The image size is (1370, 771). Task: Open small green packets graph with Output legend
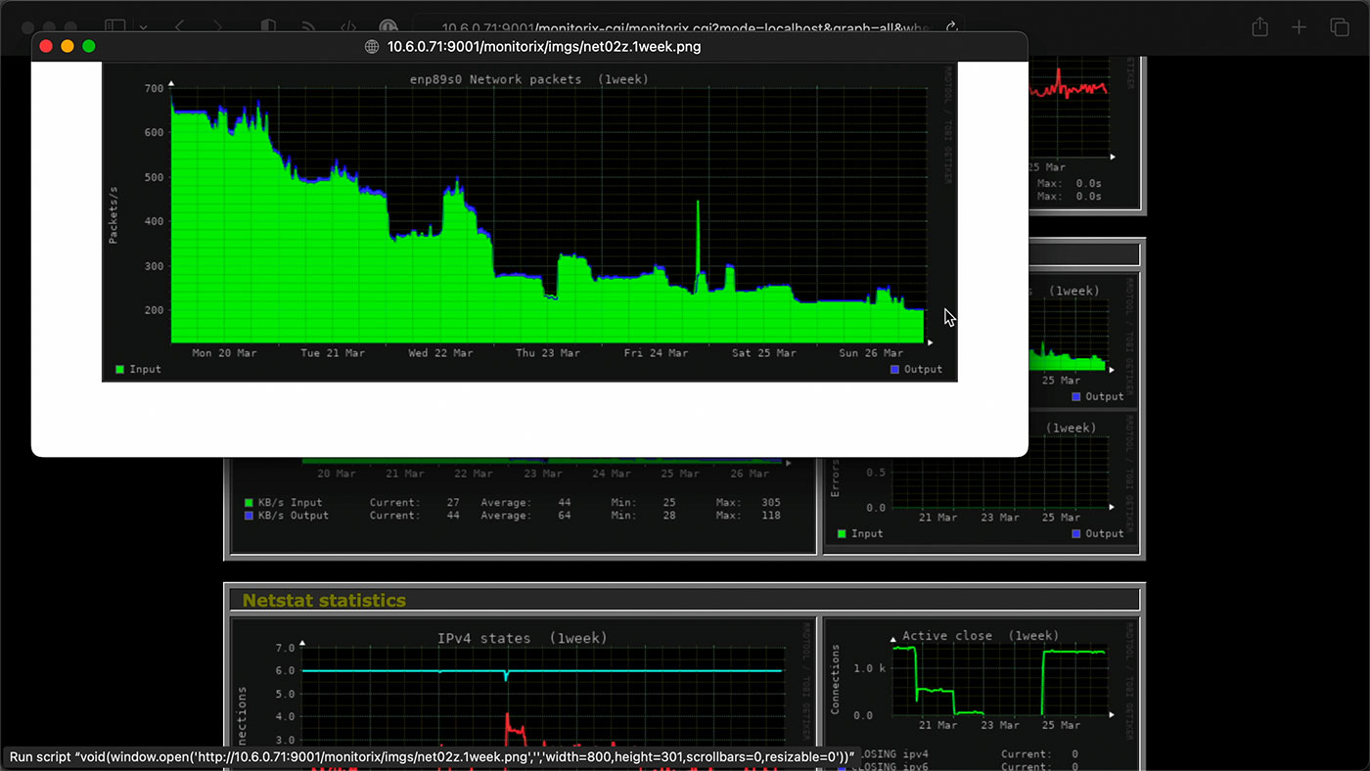1084,340
